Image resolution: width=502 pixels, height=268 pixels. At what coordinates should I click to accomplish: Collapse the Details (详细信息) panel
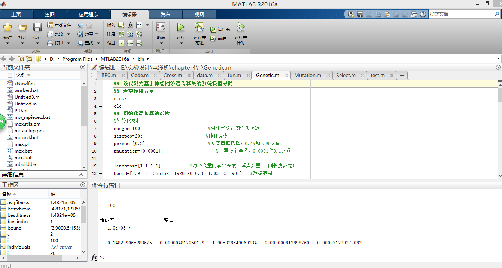coord(81,175)
